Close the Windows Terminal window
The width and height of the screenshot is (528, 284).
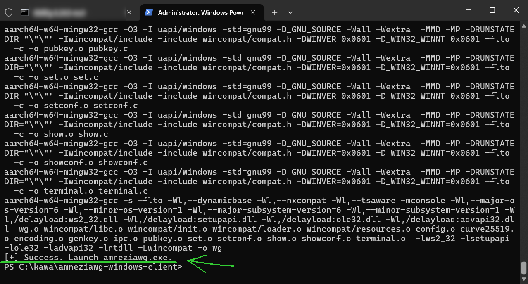516,10
